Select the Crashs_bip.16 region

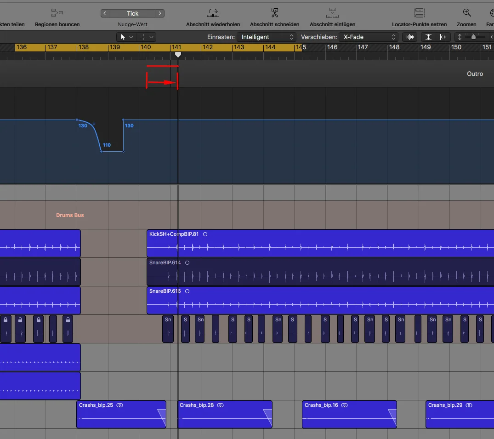[x=349, y=414]
